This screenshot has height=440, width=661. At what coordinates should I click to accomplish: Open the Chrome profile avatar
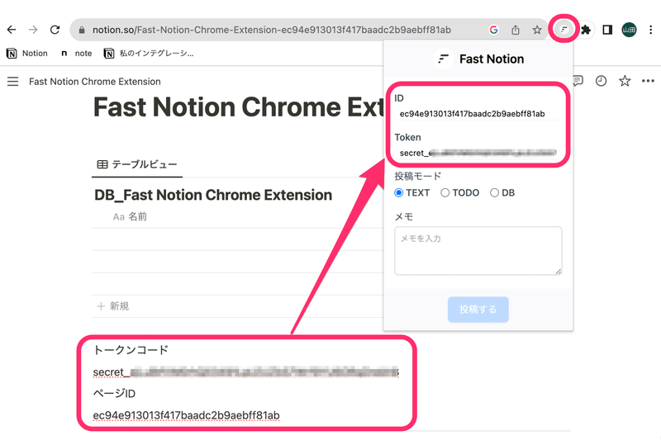629,30
